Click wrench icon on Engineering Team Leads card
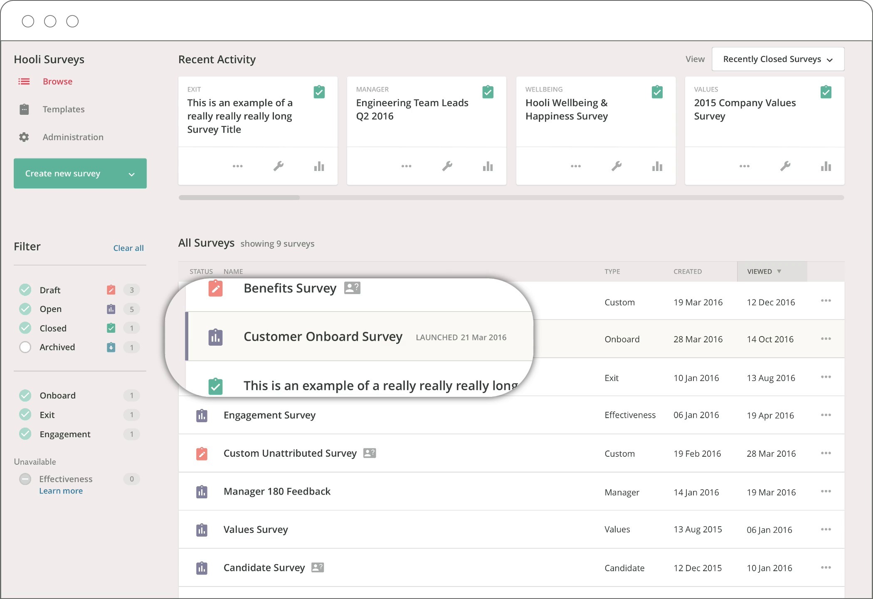Screen dimensions: 873x599 tap(447, 166)
